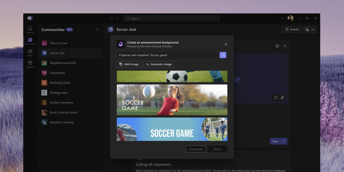
Task: Click the Marathon training community icon
Action: pyautogui.click(x=44, y=122)
